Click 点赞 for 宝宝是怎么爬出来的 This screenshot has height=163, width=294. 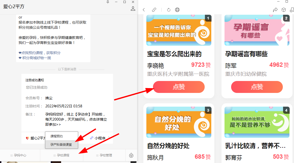tap(179, 87)
